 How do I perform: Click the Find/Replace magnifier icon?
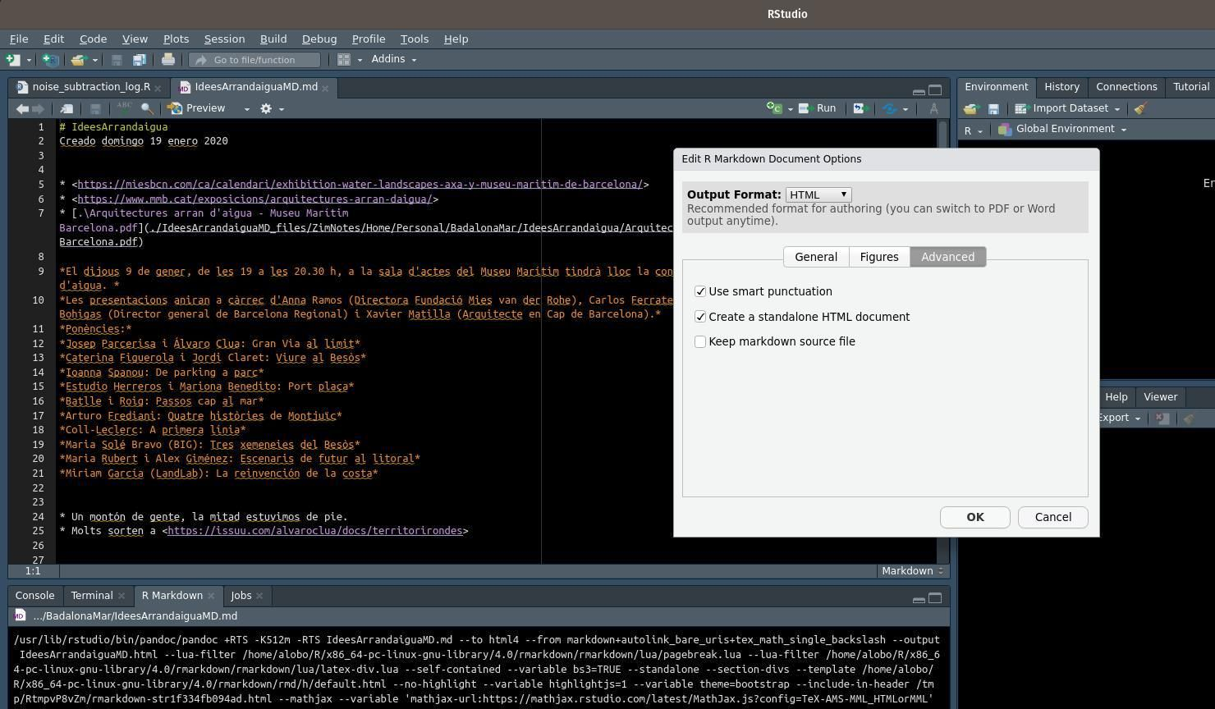pyautogui.click(x=146, y=108)
